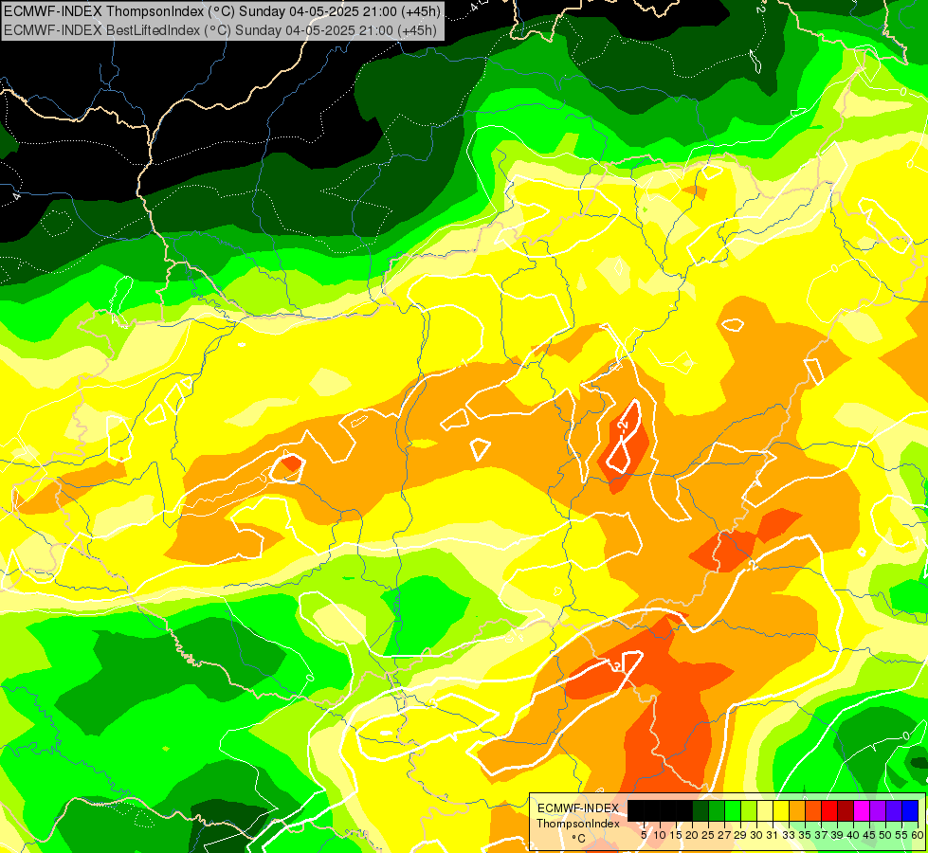This screenshot has height=853, width=928.
Task: Select the blue 55–60 legend swatch
Action: tap(910, 810)
